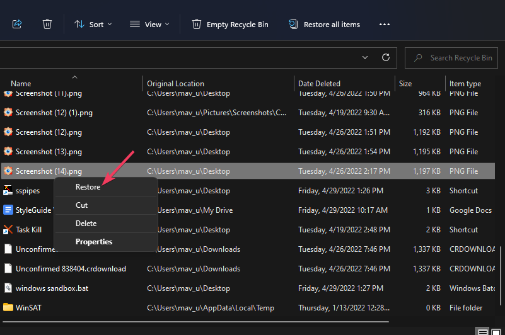505x335 pixels.
Task: Click the refresh icon beside the address bar
Action: (x=386, y=57)
